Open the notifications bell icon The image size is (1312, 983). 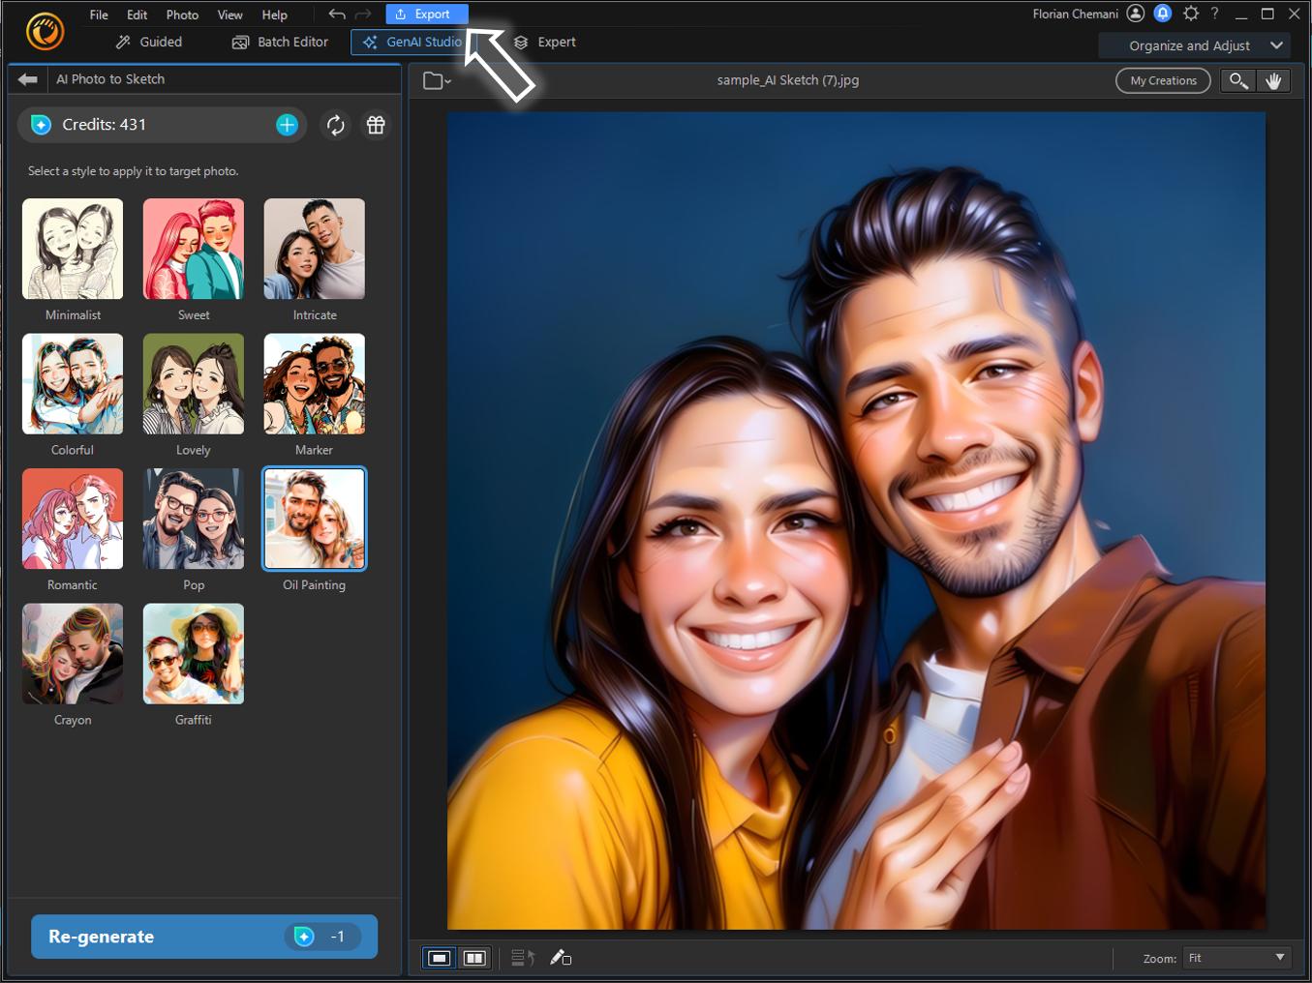pyautogui.click(x=1163, y=14)
